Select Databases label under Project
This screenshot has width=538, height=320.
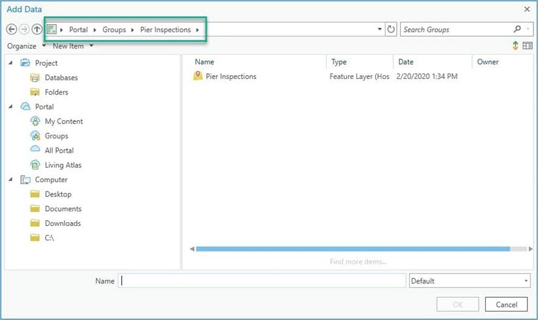(61, 78)
